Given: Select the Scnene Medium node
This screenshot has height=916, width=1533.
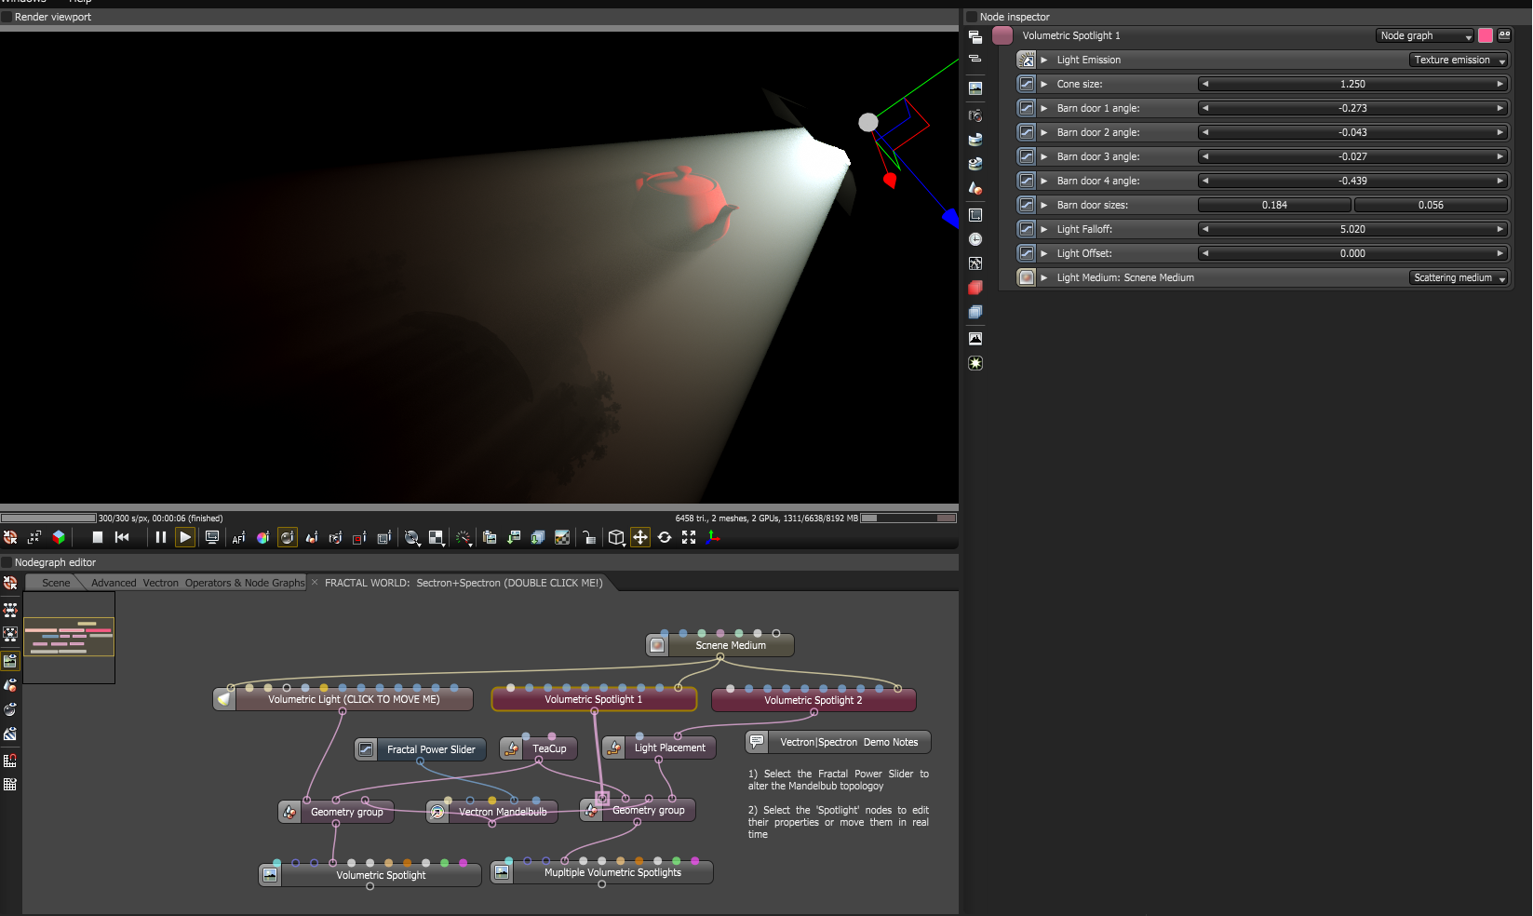Looking at the screenshot, I should [x=720, y=645].
